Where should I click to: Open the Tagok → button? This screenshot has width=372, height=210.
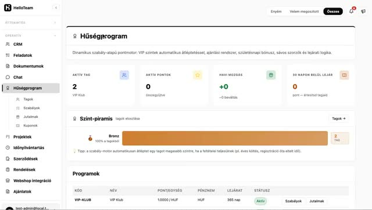click(x=338, y=118)
